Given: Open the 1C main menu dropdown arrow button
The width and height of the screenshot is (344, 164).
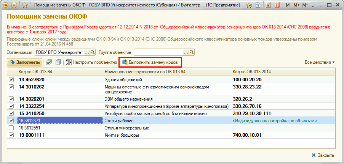Looking at the screenshot, I should 14,5.
